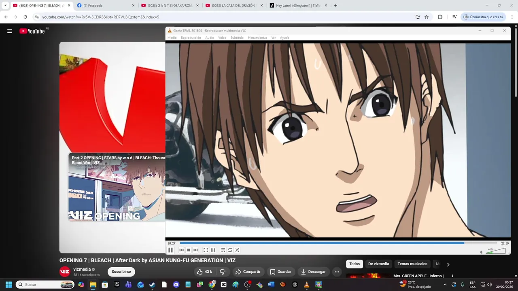This screenshot has height=291, width=518.
Task: Click the taskbar Buscar search box
Action: pyautogui.click(x=45, y=285)
